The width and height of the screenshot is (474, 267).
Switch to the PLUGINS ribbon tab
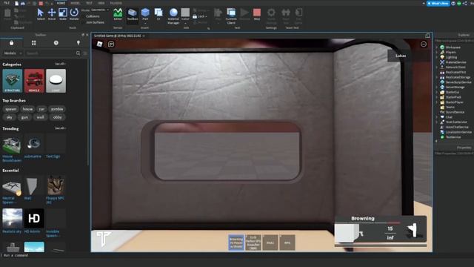tap(116, 3)
